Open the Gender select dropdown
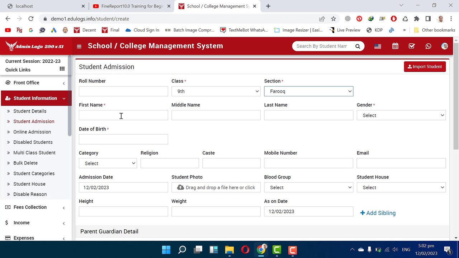The width and height of the screenshot is (459, 258). click(401, 115)
